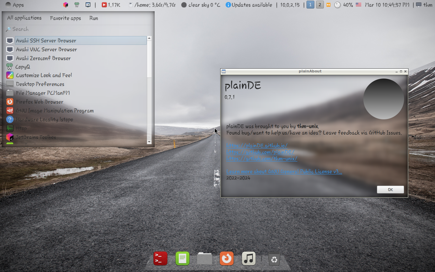Image resolution: width=435 pixels, height=272 pixels.
Task: Launch the music player from dock
Action: click(x=249, y=258)
